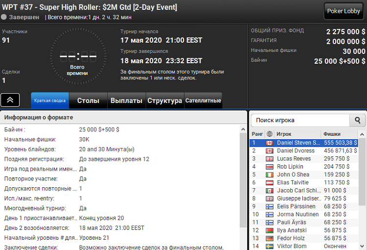
Task: Click Canada flag beside Daniel Steven S...
Action: click(x=270, y=143)
